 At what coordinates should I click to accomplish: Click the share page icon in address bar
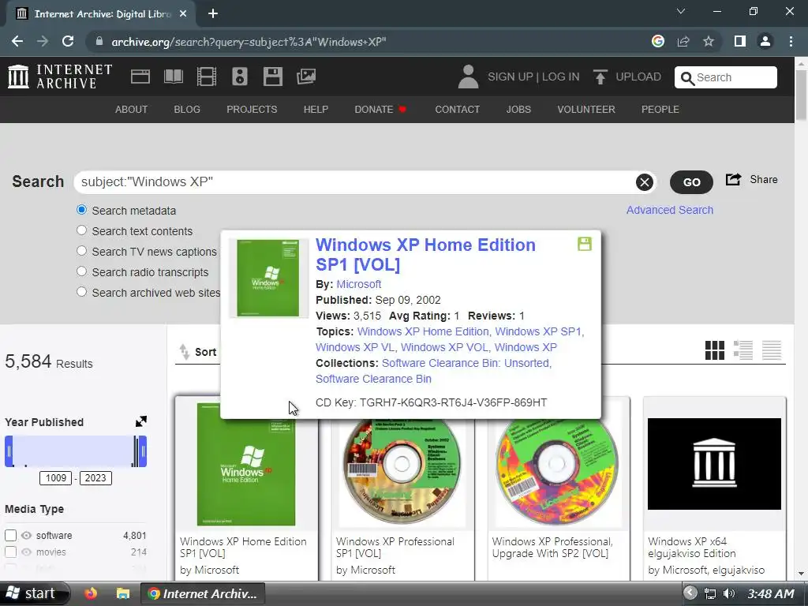pos(683,41)
